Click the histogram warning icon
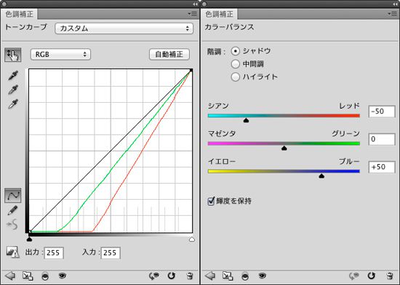The height and width of the screenshot is (285, 400). [x=12, y=252]
